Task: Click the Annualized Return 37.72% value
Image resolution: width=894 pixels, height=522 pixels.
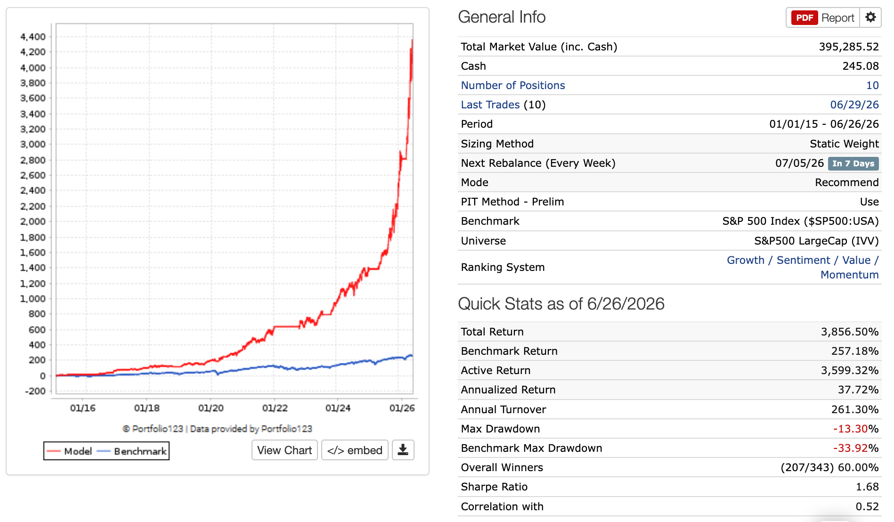Action: [858, 390]
